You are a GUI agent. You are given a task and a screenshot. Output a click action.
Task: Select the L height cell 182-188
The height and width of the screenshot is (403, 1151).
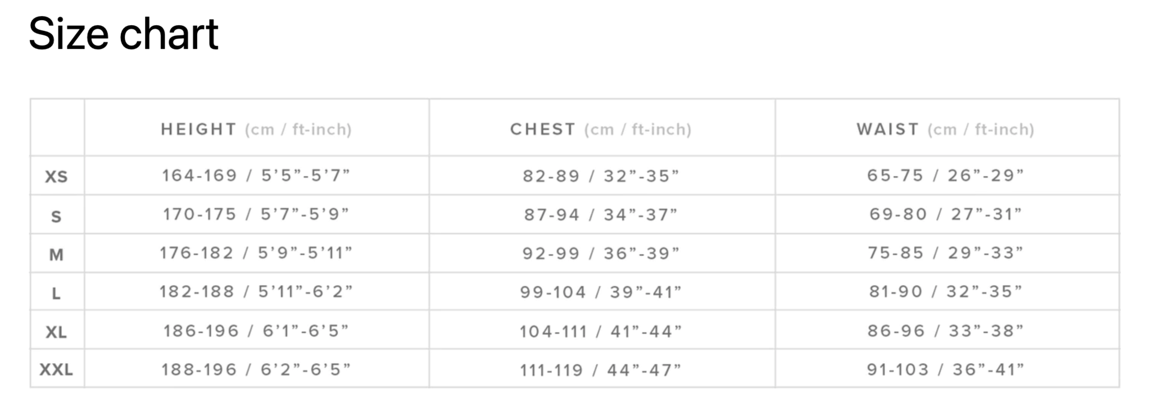point(256,292)
